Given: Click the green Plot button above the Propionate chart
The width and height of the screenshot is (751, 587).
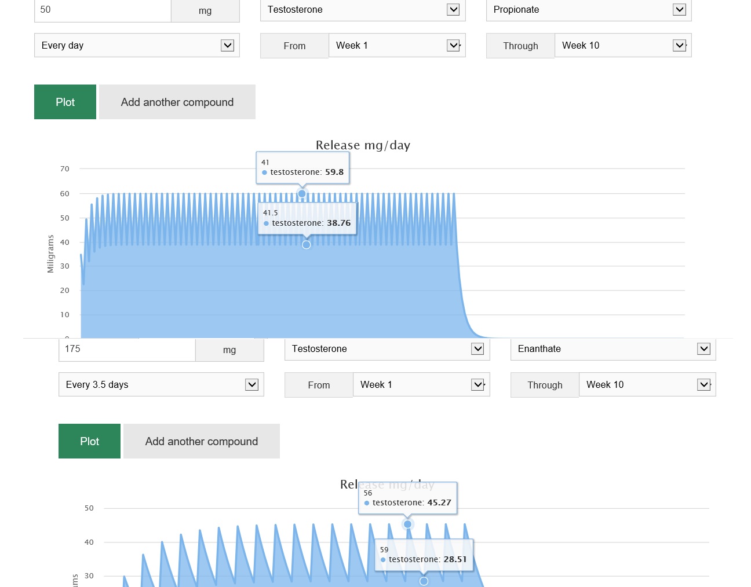Looking at the screenshot, I should (65, 102).
